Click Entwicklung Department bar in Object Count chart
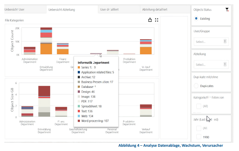The height and width of the screenshot is (151, 239). [46, 41]
